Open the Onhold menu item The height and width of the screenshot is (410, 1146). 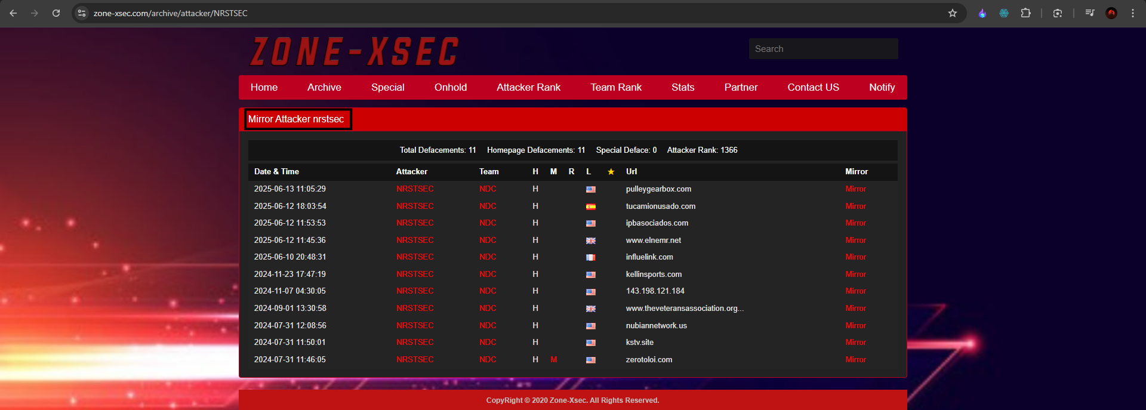[x=451, y=87]
